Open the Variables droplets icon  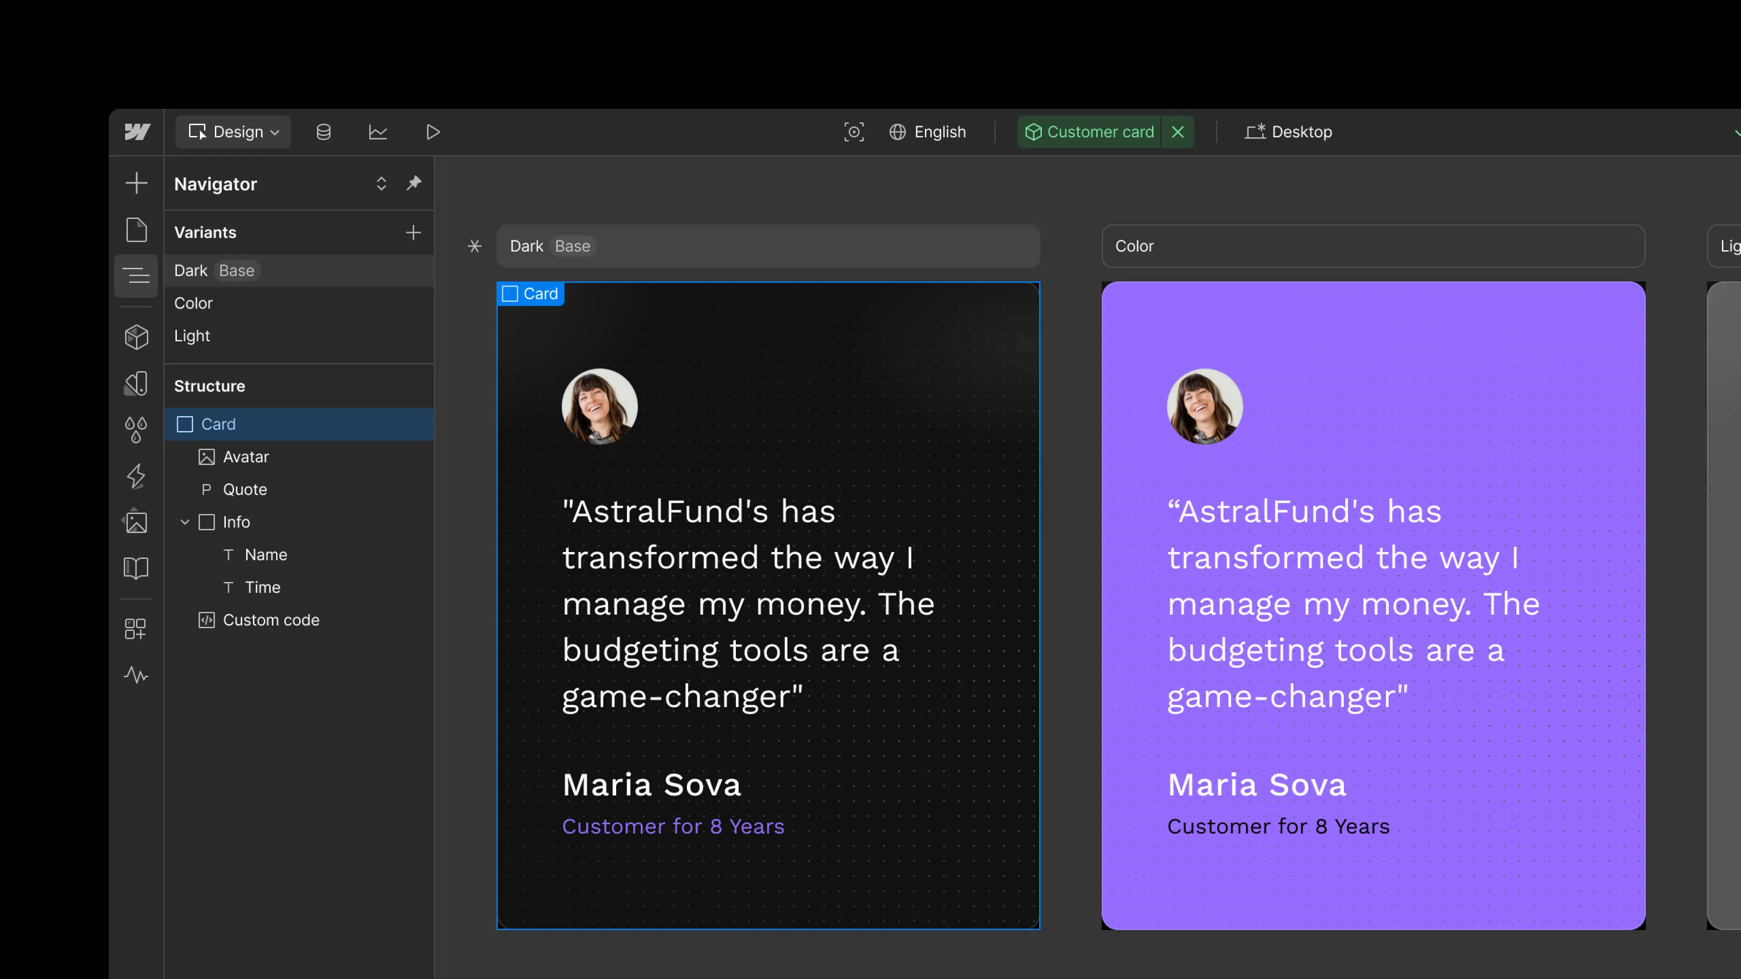pyautogui.click(x=136, y=430)
